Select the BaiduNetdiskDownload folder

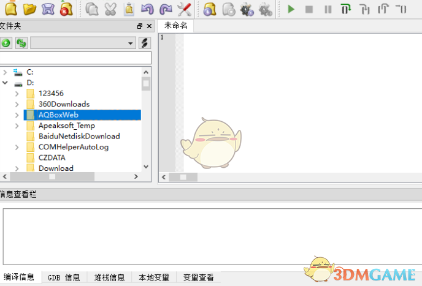(79, 137)
